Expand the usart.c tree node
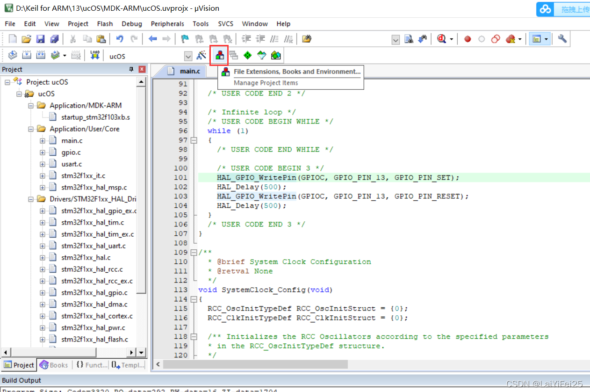This screenshot has width=590, height=392. [43, 164]
